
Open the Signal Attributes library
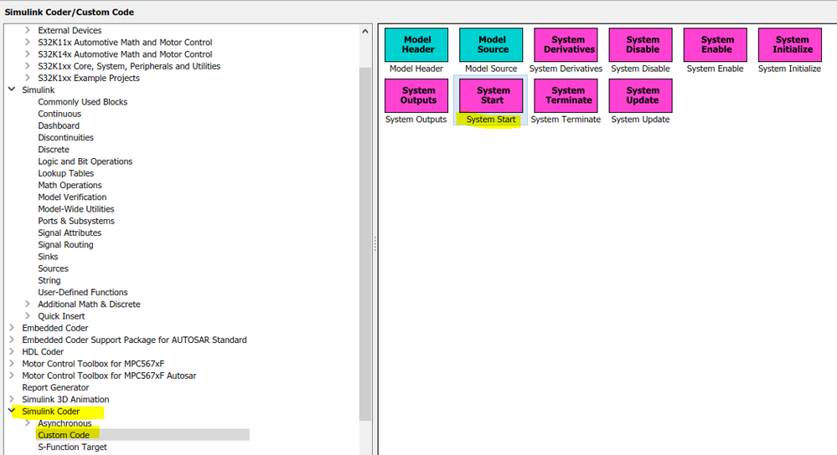coord(70,233)
